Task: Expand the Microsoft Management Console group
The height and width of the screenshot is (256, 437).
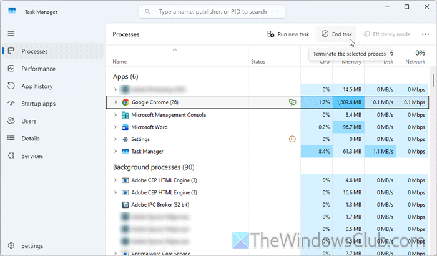Action: point(115,115)
